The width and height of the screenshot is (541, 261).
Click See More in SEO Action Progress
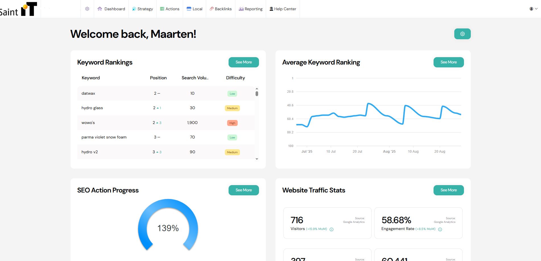tap(244, 190)
